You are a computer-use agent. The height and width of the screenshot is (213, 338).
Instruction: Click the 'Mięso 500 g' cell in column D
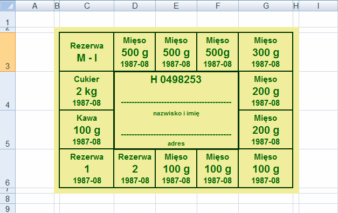[x=135, y=52]
